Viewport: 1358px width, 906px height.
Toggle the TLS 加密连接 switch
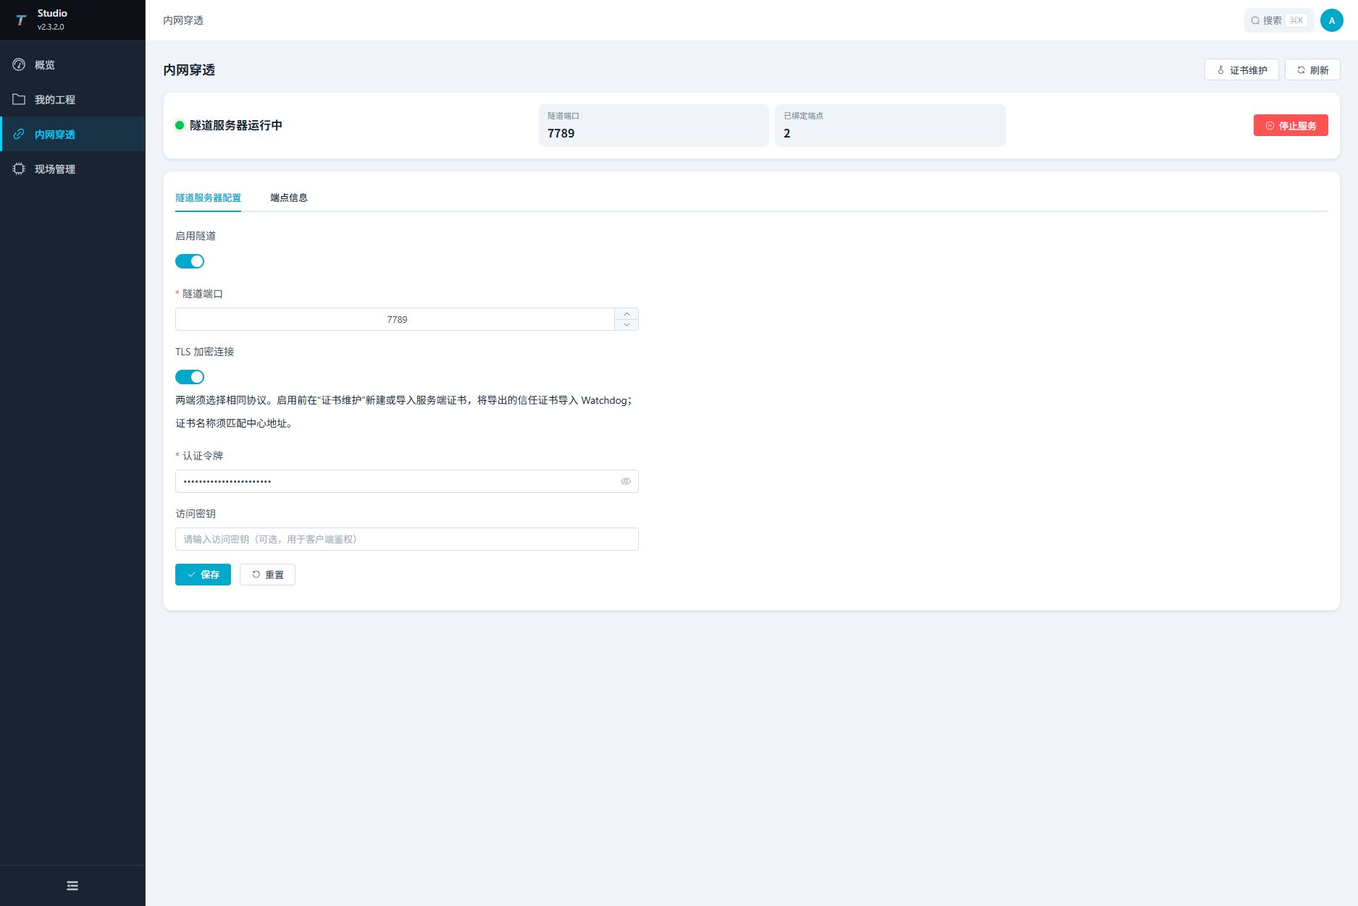(x=190, y=377)
